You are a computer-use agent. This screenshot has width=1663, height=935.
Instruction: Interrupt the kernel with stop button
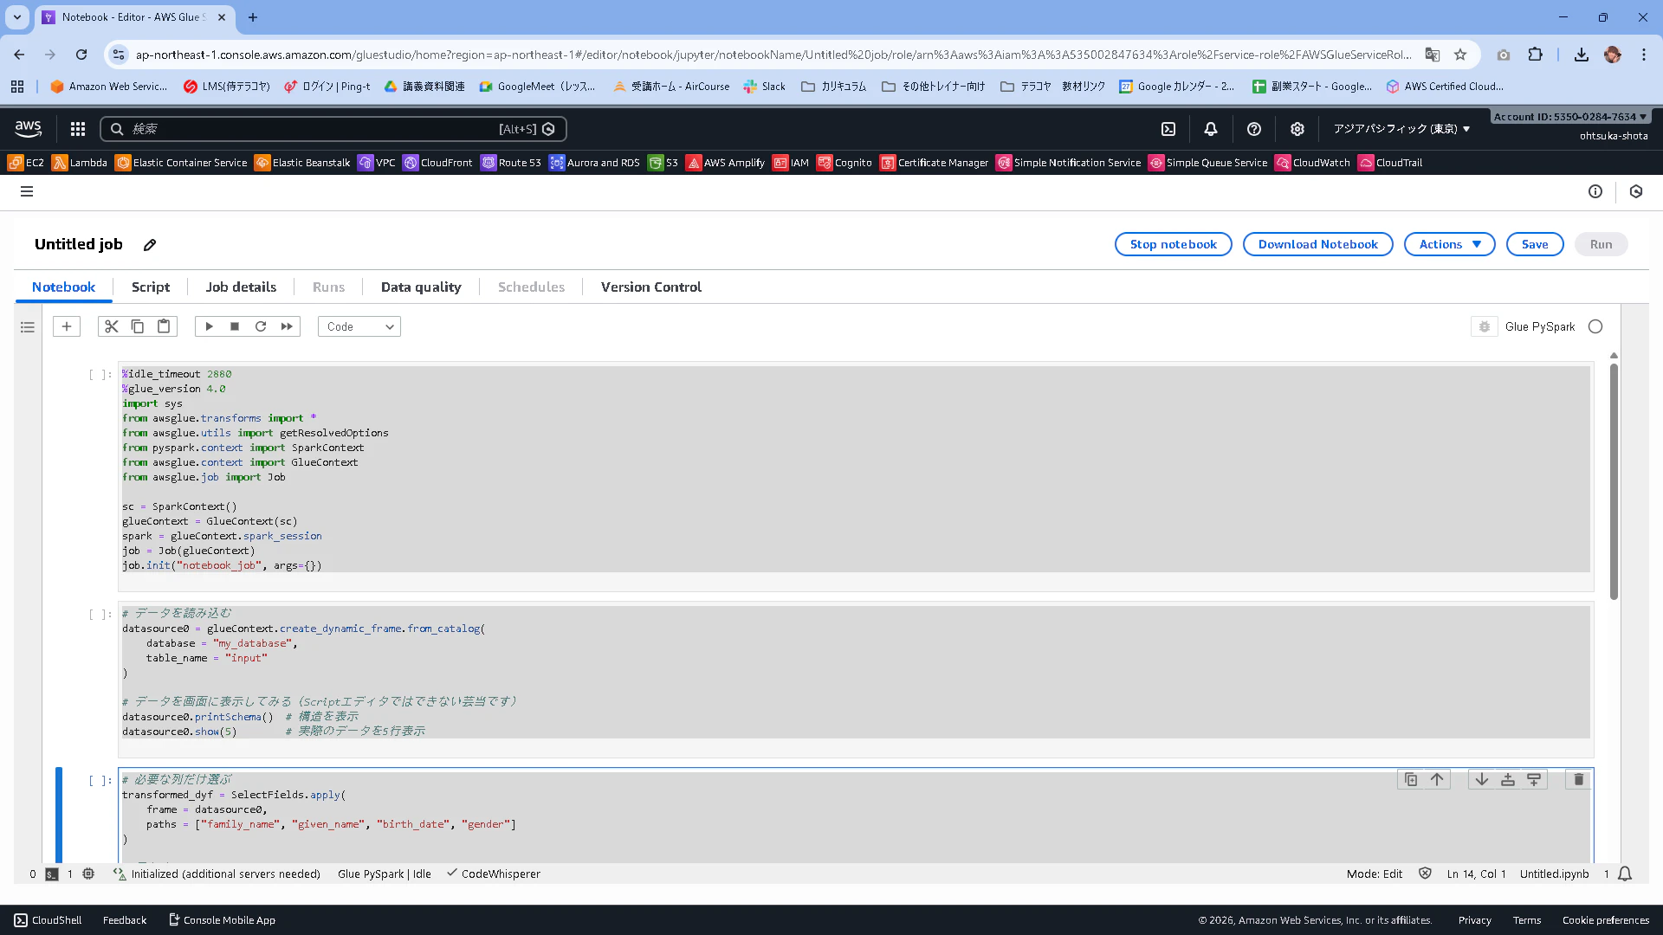click(235, 326)
